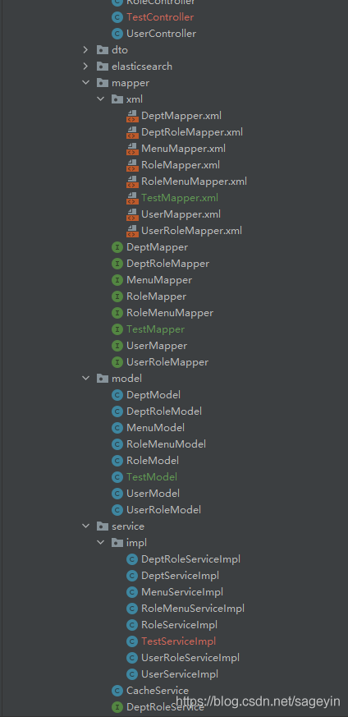348x717 pixels.
Task: Click the elasticsearch folder icon
Action: 103,67
